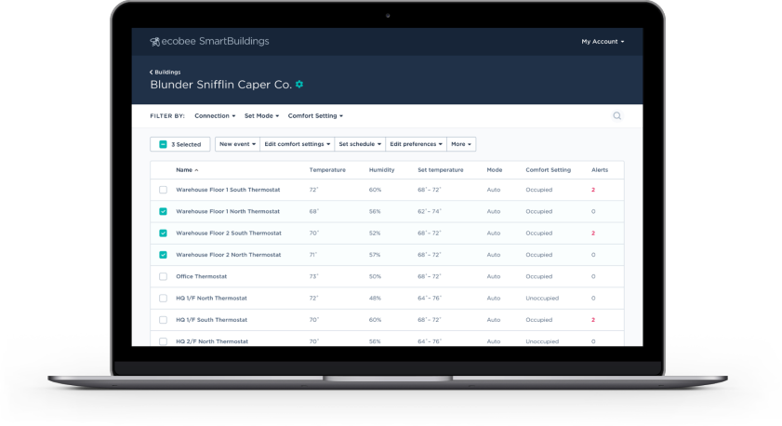The image size is (782, 426).
Task: Click Unoccupied setting of HQ 1/F North Thermostat
Action: [542, 299]
